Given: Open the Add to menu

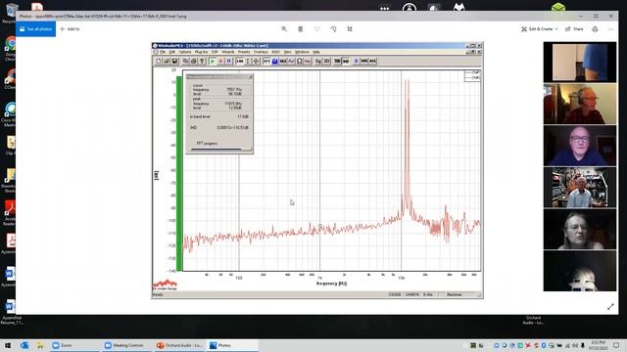Looking at the screenshot, I should click(x=70, y=29).
